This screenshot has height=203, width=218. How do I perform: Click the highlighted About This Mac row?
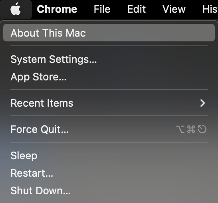point(109,33)
